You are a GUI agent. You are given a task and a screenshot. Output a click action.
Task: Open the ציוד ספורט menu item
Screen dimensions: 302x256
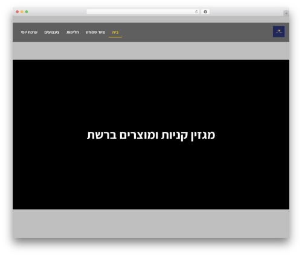(x=95, y=32)
